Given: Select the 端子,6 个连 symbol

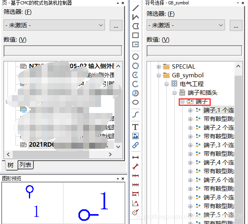Looking at the screenshot, I should (x=219, y=180).
